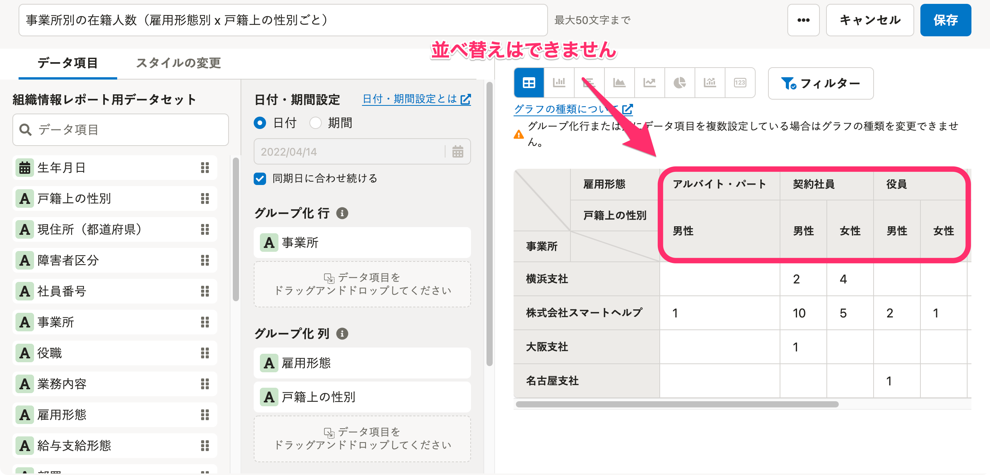The height and width of the screenshot is (475, 990).
Task: Click 大阪支社 row header
Action: pyautogui.click(x=587, y=347)
